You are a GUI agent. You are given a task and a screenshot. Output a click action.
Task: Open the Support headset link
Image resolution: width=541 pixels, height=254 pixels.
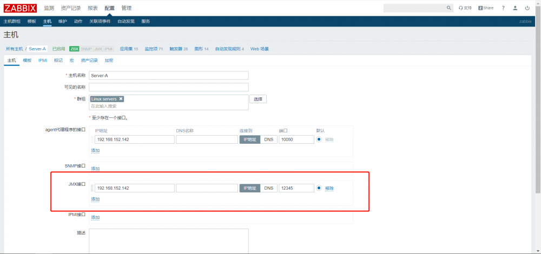[465, 8]
